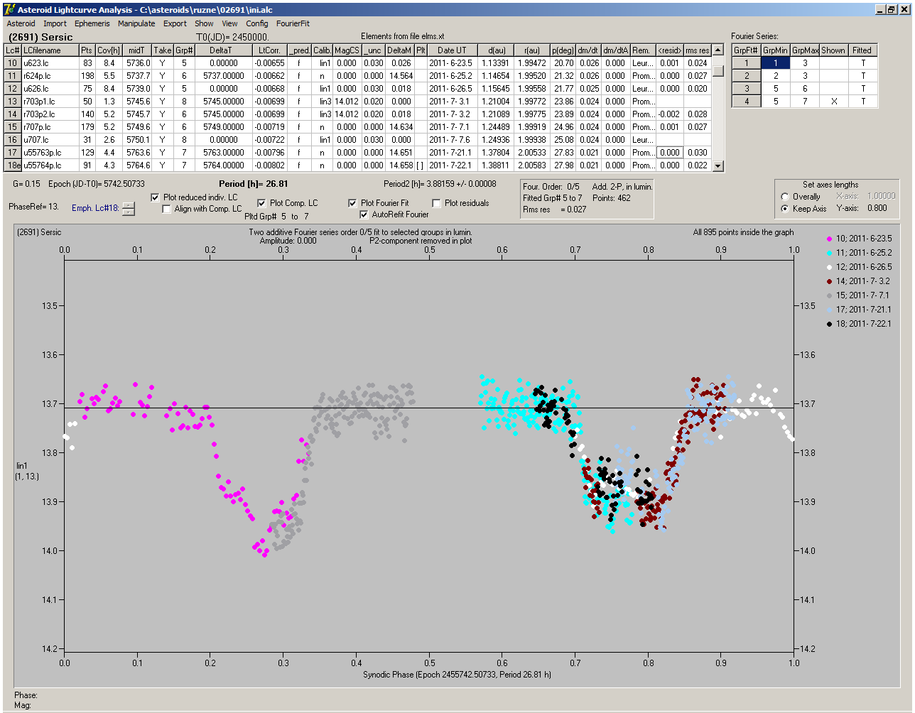Select the Keep Axis radio button
915x713 pixels.
785,209
